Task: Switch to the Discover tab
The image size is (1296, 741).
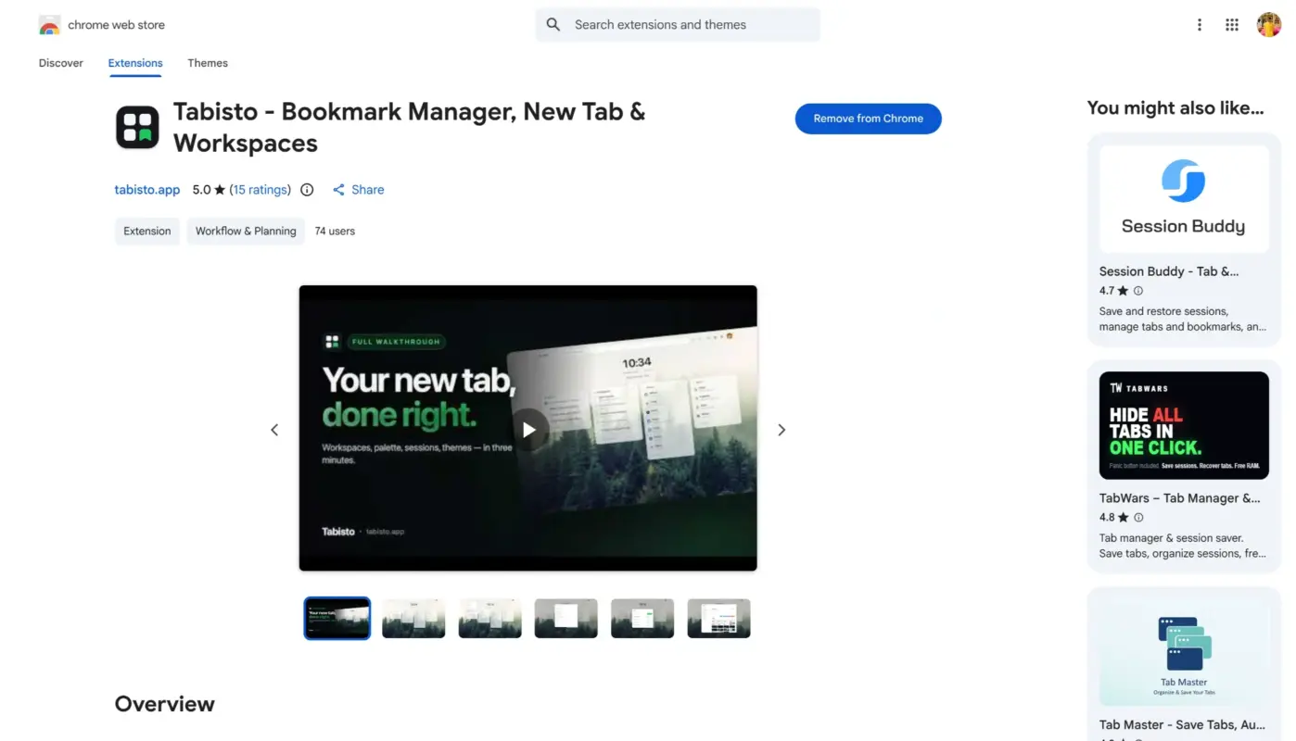Action: 61,63
